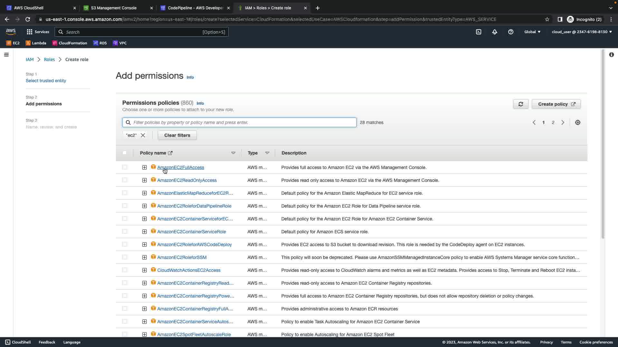Open the CloudShell icon in top navigation
Image resolution: width=618 pixels, height=347 pixels.
[479, 32]
